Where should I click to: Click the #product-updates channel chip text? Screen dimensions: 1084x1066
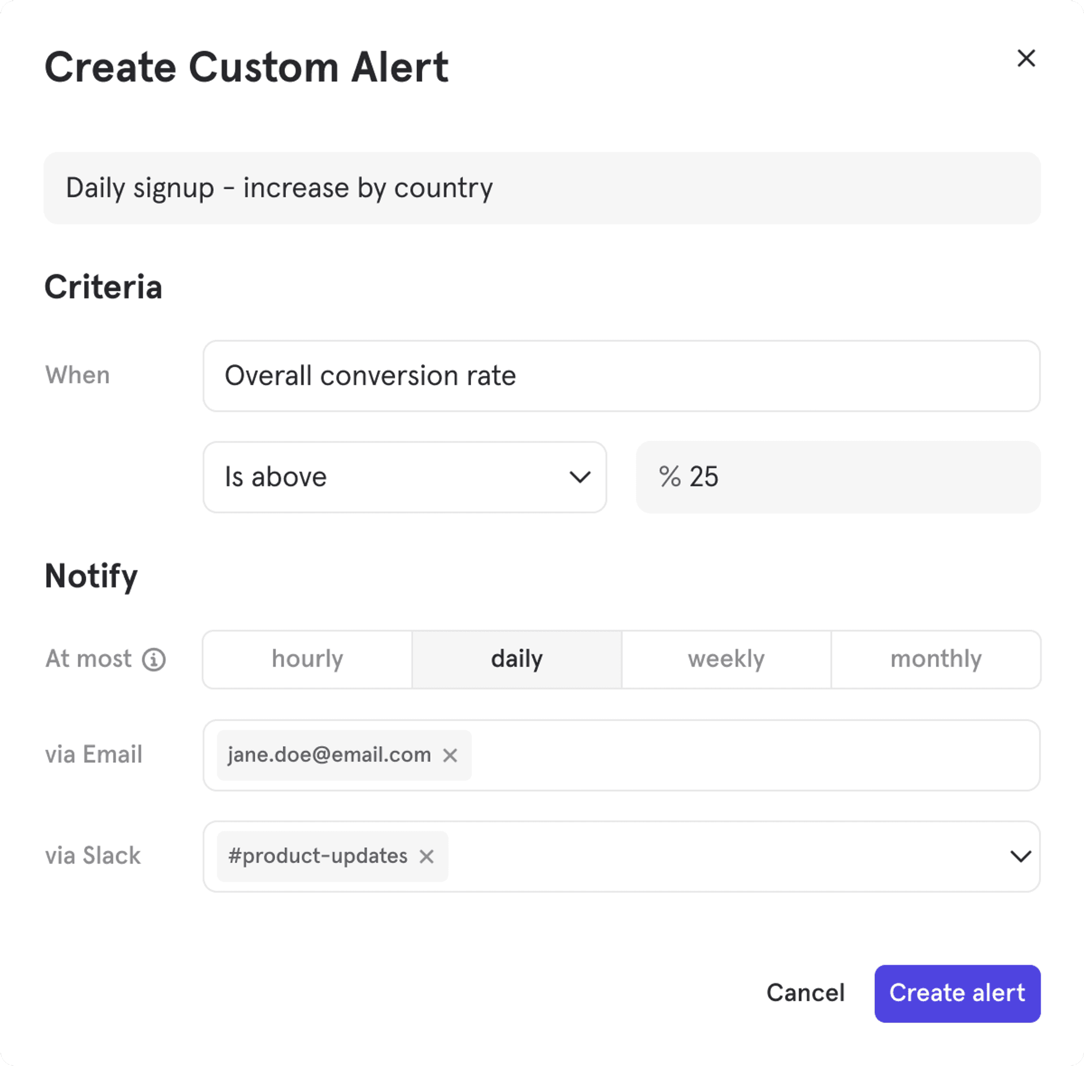coord(318,856)
